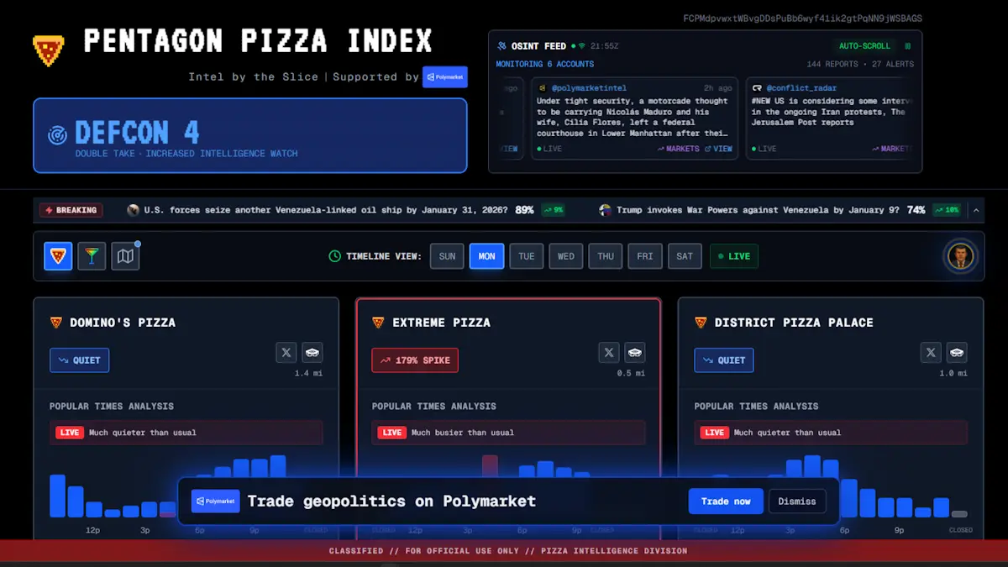Screen dimensions: 1008x567
Task: Dismiss the Polymarket trade banner
Action: click(x=796, y=501)
